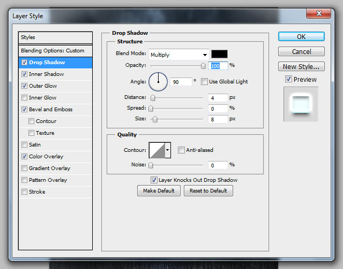
Task: Click the Distance value field
Action: click(x=218, y=98)
